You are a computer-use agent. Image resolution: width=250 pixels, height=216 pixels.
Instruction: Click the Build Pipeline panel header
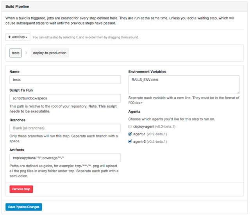(x=125, y=7)
